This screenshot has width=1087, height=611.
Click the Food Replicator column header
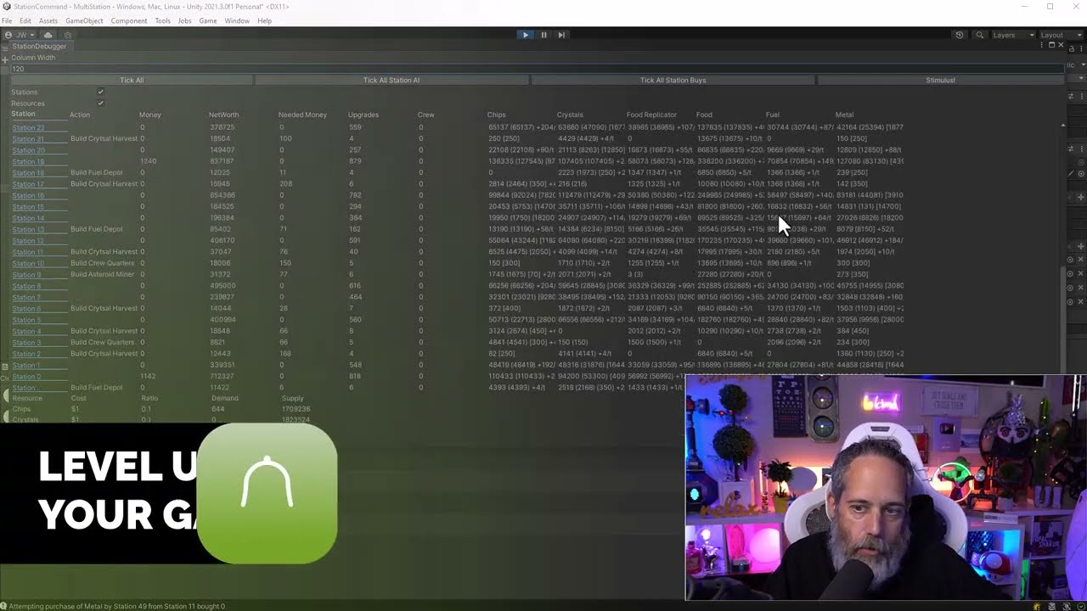click(651, 115)
